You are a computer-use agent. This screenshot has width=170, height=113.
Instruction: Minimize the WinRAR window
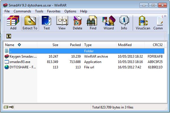pyautogui.click(x=144, y=5)
